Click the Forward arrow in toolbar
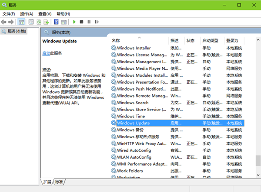The height and width of the screenshot is (192, 261). point(11,22)
